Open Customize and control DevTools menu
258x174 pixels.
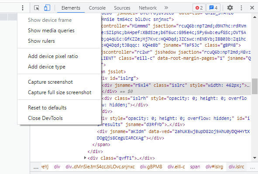point(241,8)
